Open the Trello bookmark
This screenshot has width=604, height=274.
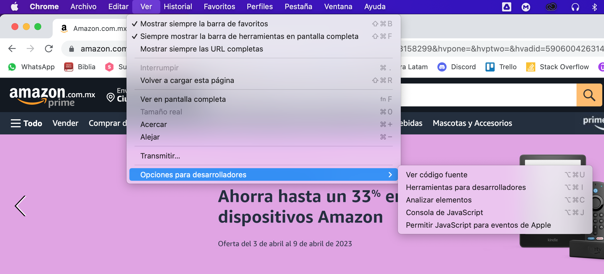coord(501,67)
